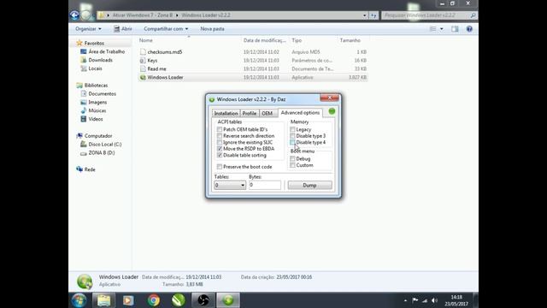Open the Tables dropdown list

coord(230,185)
